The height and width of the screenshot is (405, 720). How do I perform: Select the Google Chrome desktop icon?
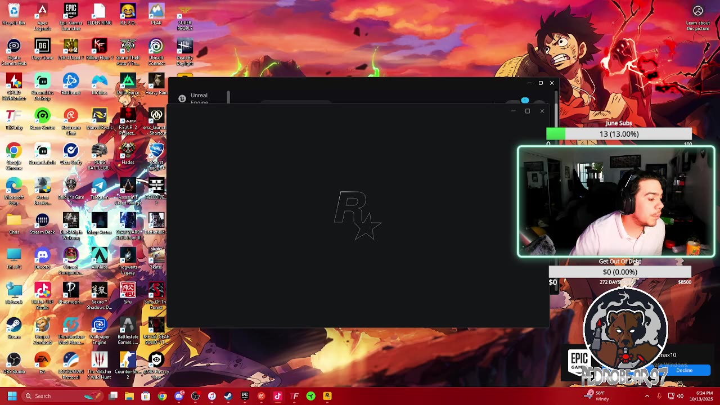pyautogui.click(x=14, y=156)
